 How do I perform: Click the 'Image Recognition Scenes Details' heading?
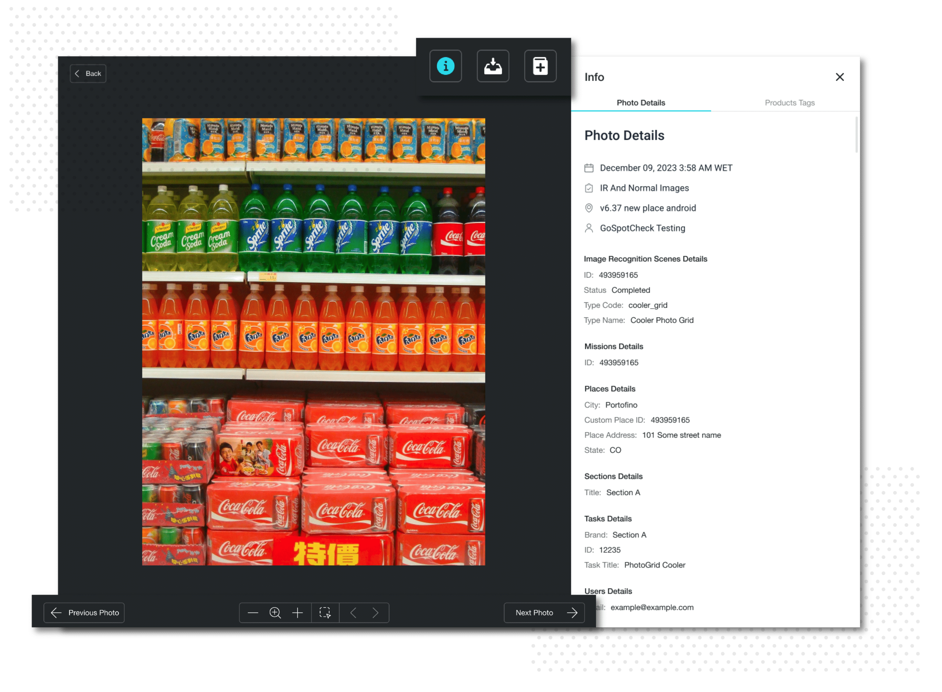coord(645,259)
